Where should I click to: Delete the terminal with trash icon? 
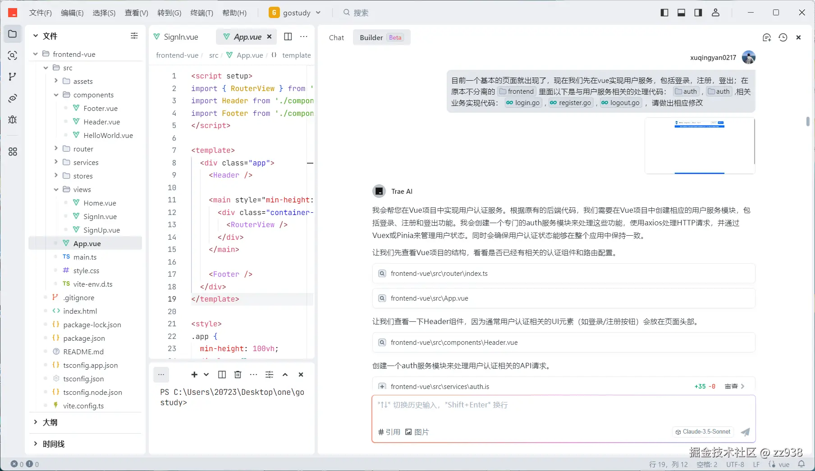(x=238, y=375)
